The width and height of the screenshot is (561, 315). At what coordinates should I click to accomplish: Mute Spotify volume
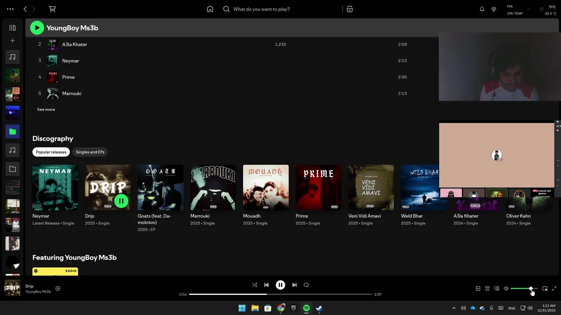click(x=506, y=288)
